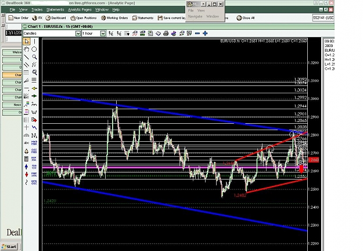Select the blue zigzag wave tool
This screenshot has width=363, height=251.
click(34, 127)
